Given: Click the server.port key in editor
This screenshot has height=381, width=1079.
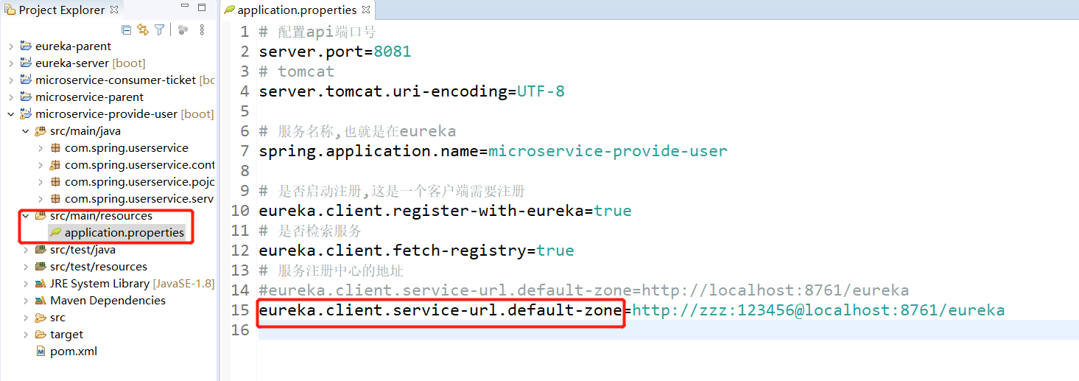Looking at the screenshot, I should pos(311,52).
